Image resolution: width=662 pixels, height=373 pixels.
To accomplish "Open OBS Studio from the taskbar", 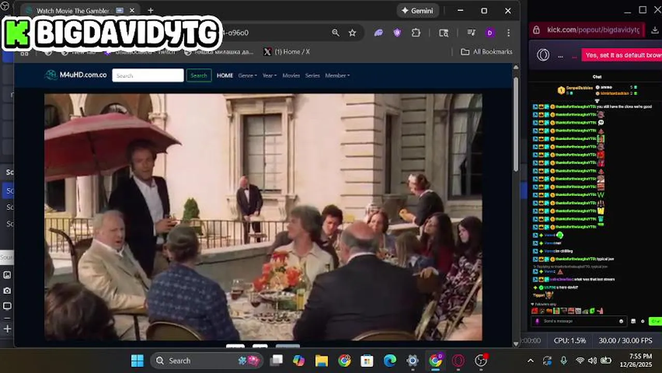I will pos(481,361).
